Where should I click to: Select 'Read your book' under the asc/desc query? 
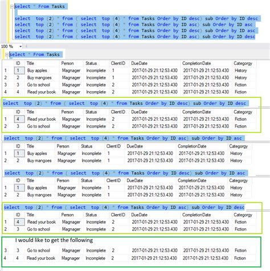click(x=42, y=222)
